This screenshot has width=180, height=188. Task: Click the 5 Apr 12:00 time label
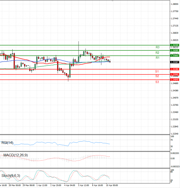pos(84,185)
